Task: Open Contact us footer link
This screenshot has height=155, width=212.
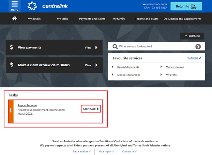Action: tap(129, 151)
